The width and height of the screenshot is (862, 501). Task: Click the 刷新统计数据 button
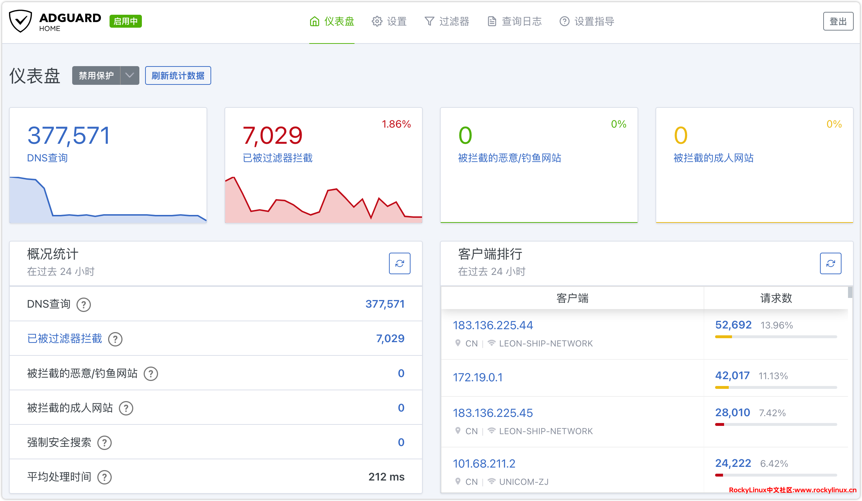(x=178, y=75)
